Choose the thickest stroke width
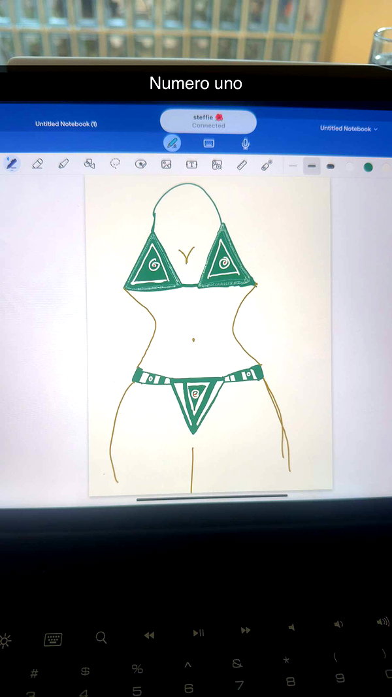The image size is (392, 697). pos(330,167)
